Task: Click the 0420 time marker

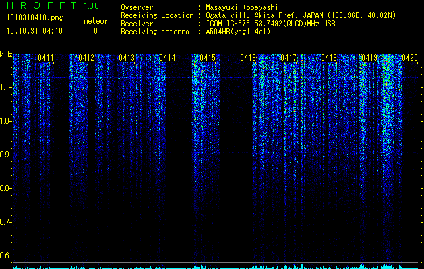Action: click(x=410, y=58)
